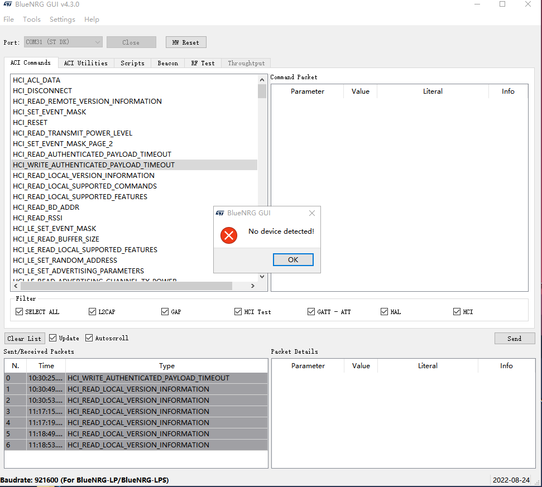
Task: Toggle the GAP filter checkbox
Action: [165, 312]
